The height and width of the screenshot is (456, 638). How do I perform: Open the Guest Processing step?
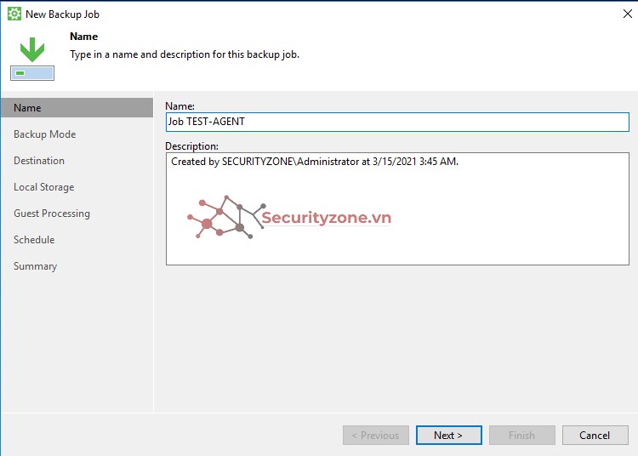(52, 214)
